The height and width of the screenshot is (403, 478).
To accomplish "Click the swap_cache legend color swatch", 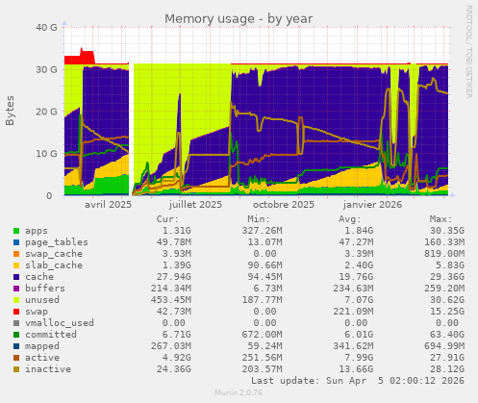I will click(x=16, y=254).
